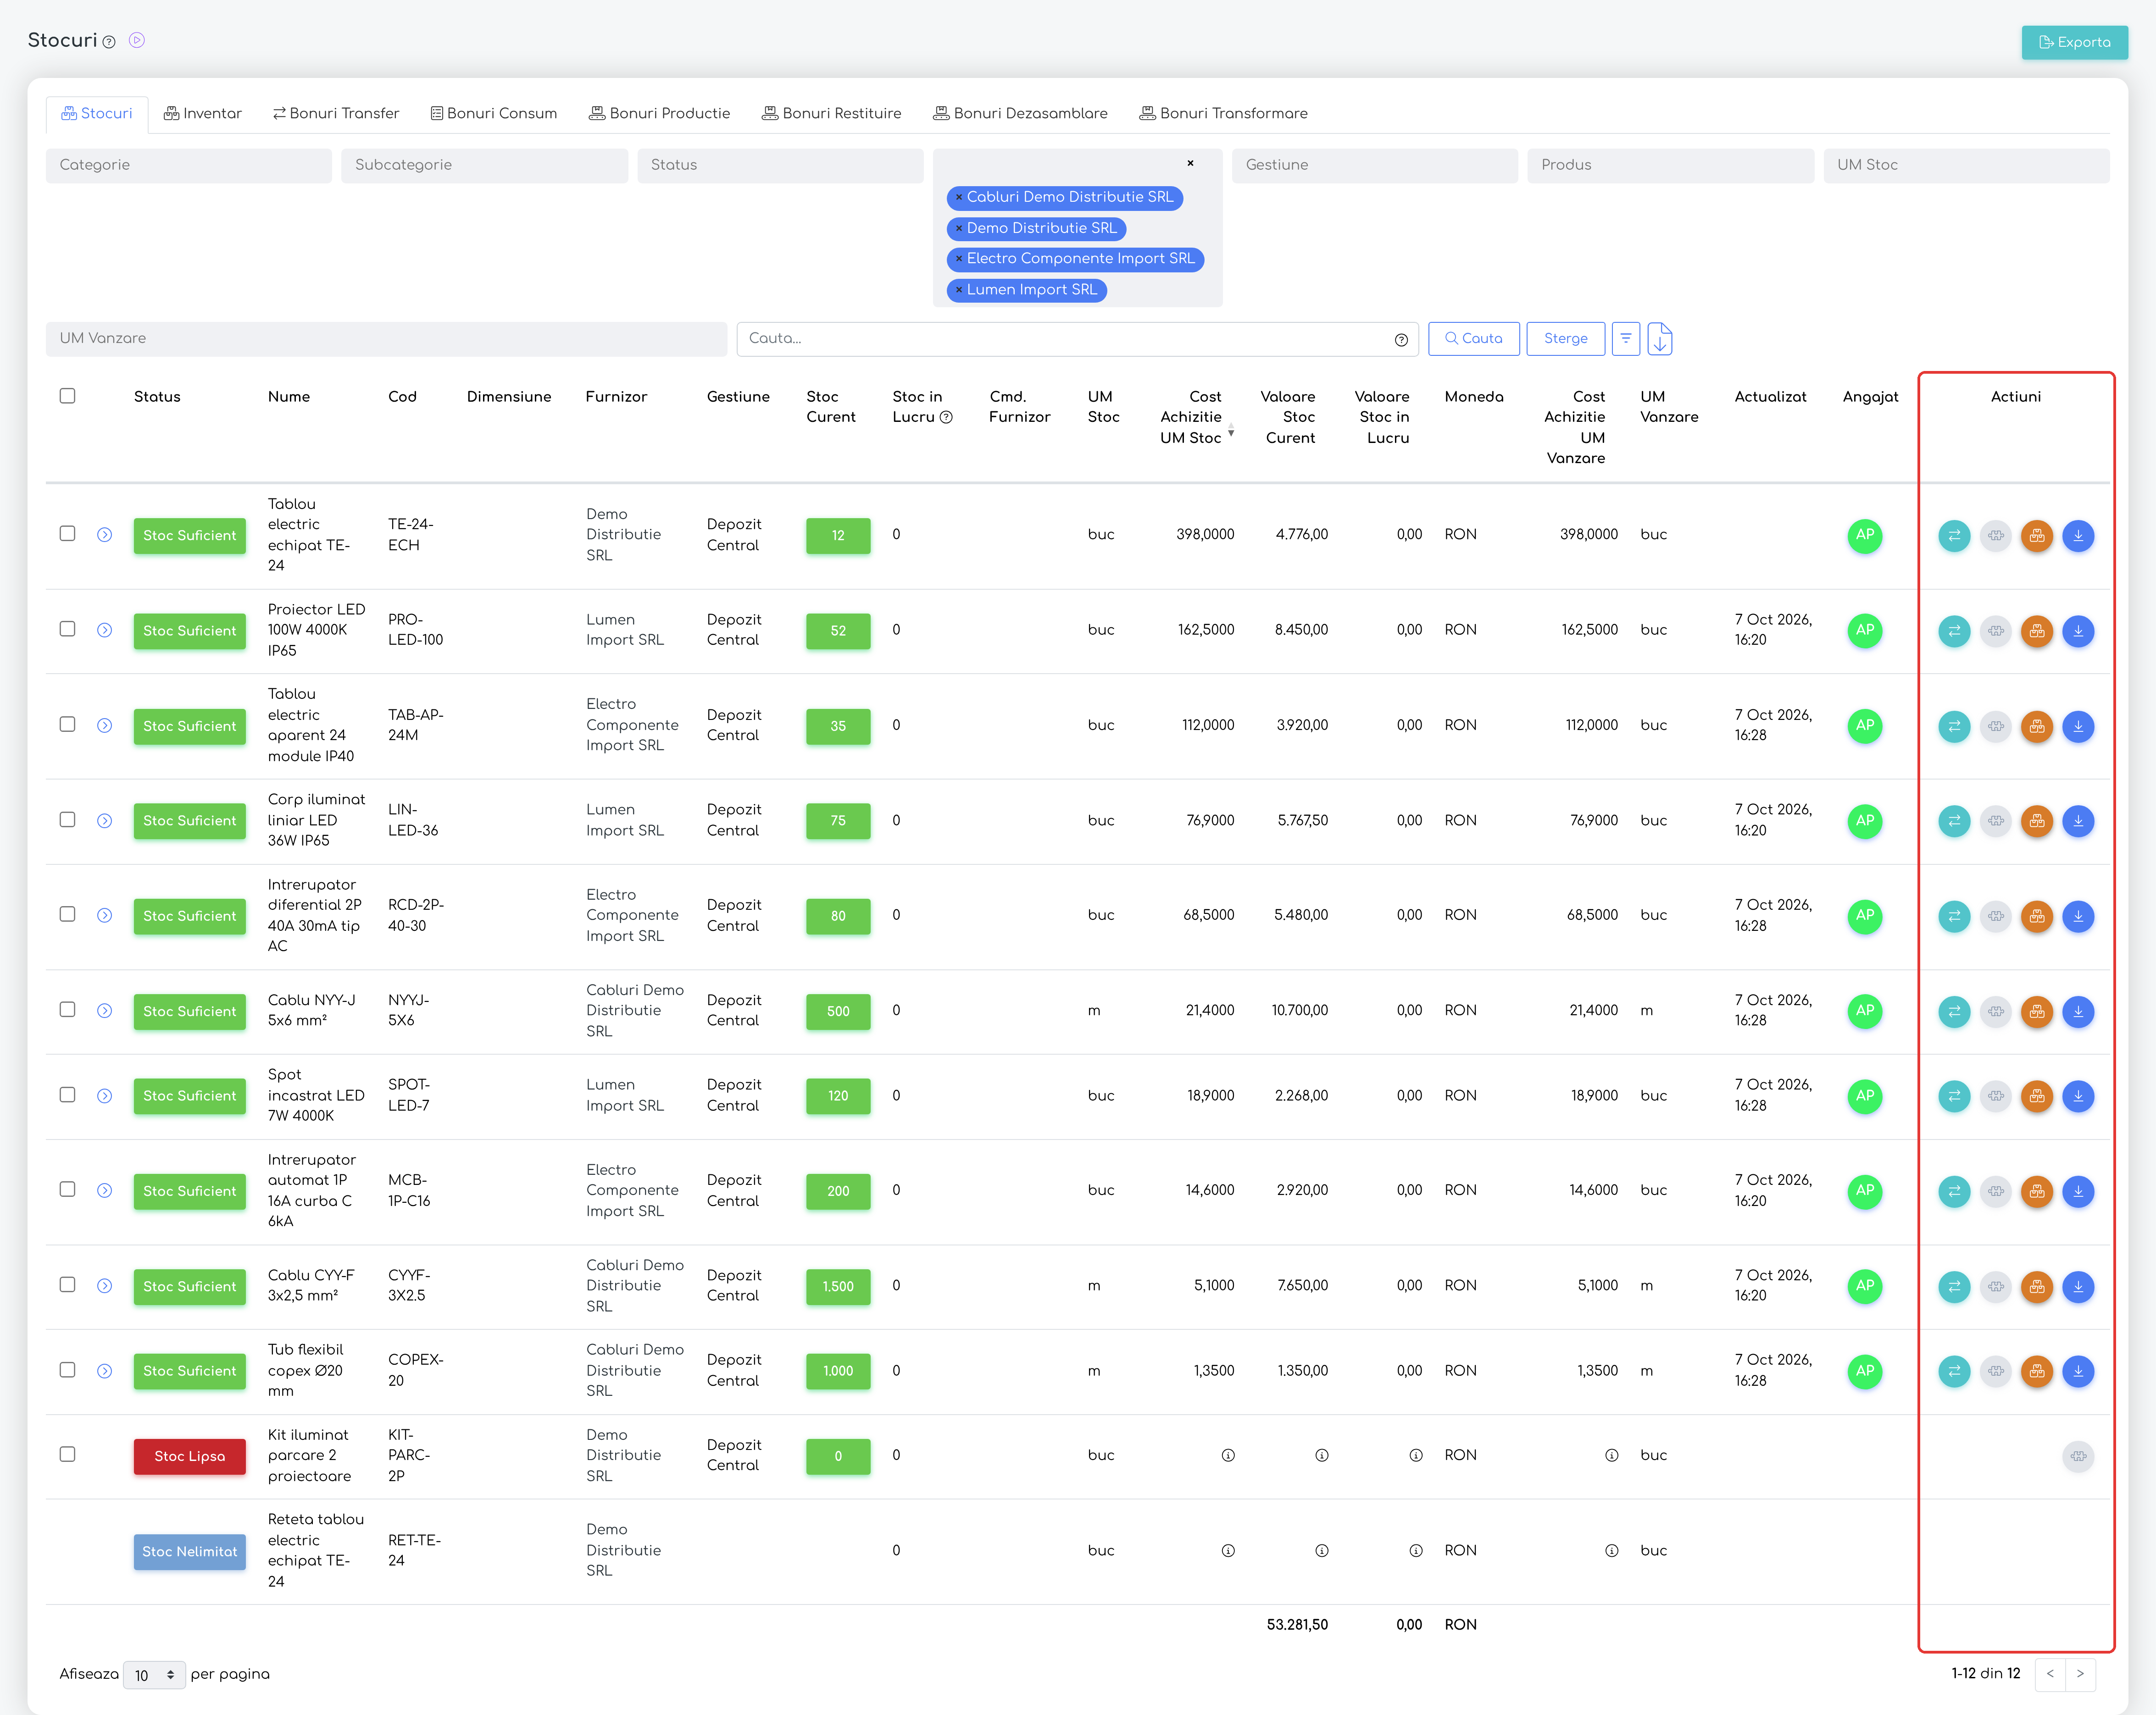Click the help icon next to Stocuri title
This screenshot has height=1715, width=2156.
tap(109, 42)
